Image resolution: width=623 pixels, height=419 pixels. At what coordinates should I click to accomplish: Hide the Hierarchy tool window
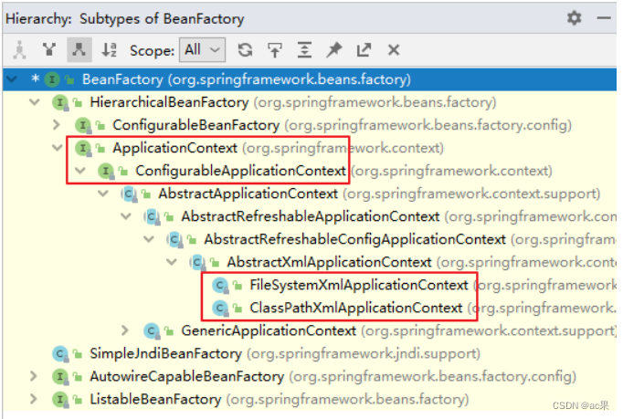pyautogui.click(x=604, y=18)
